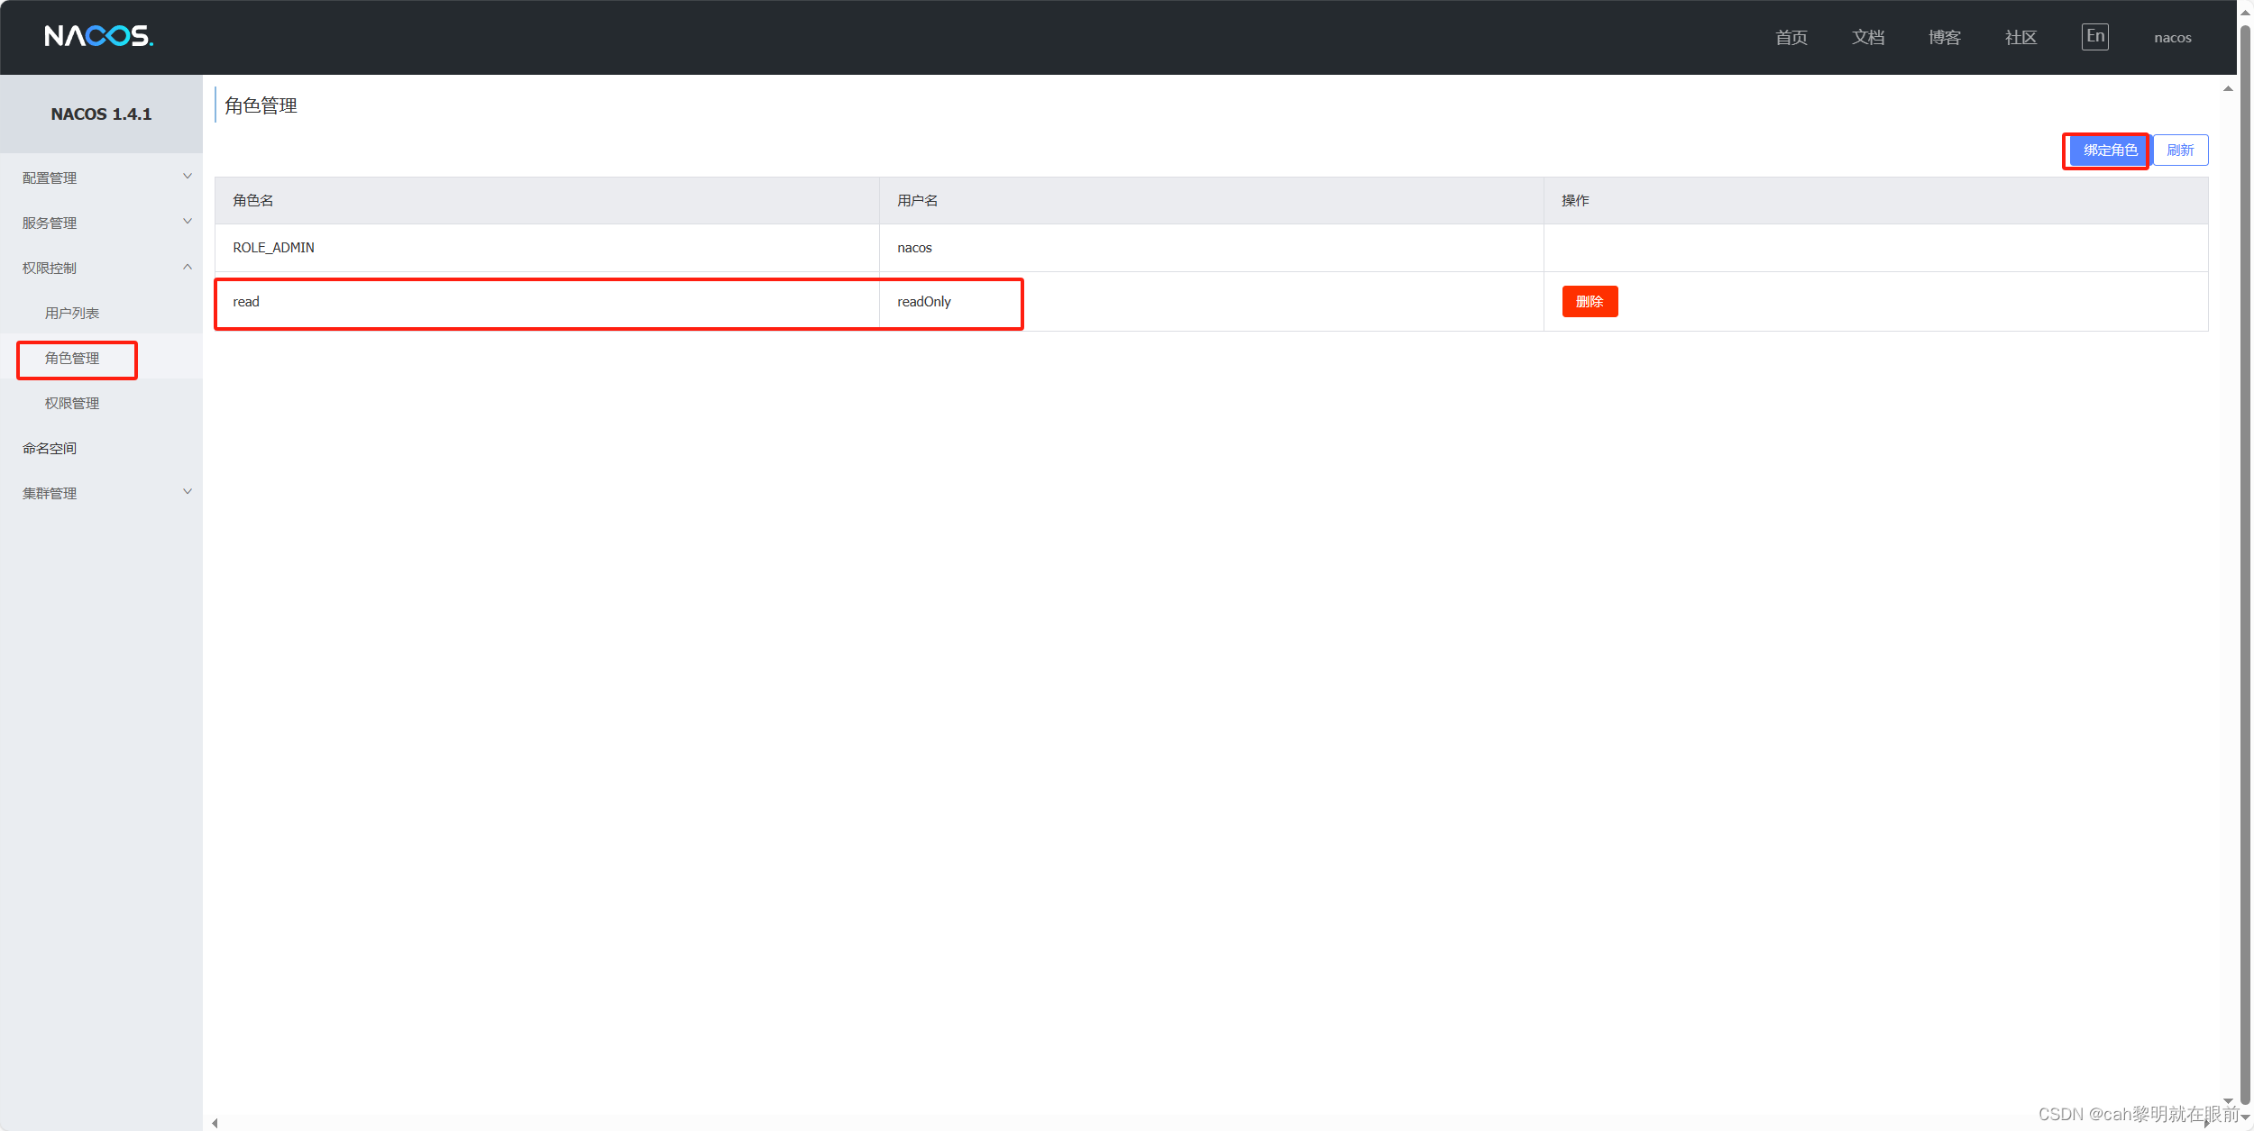The width and height of the screenshot is (2254, 1131).
Task: Open 权限管理 sidebar item
Action: pos(72,403)
